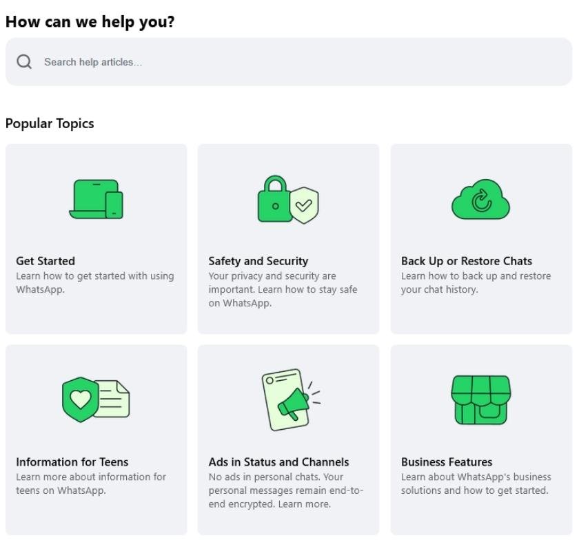Open the Safety and Security topic

tap(287, 238)
